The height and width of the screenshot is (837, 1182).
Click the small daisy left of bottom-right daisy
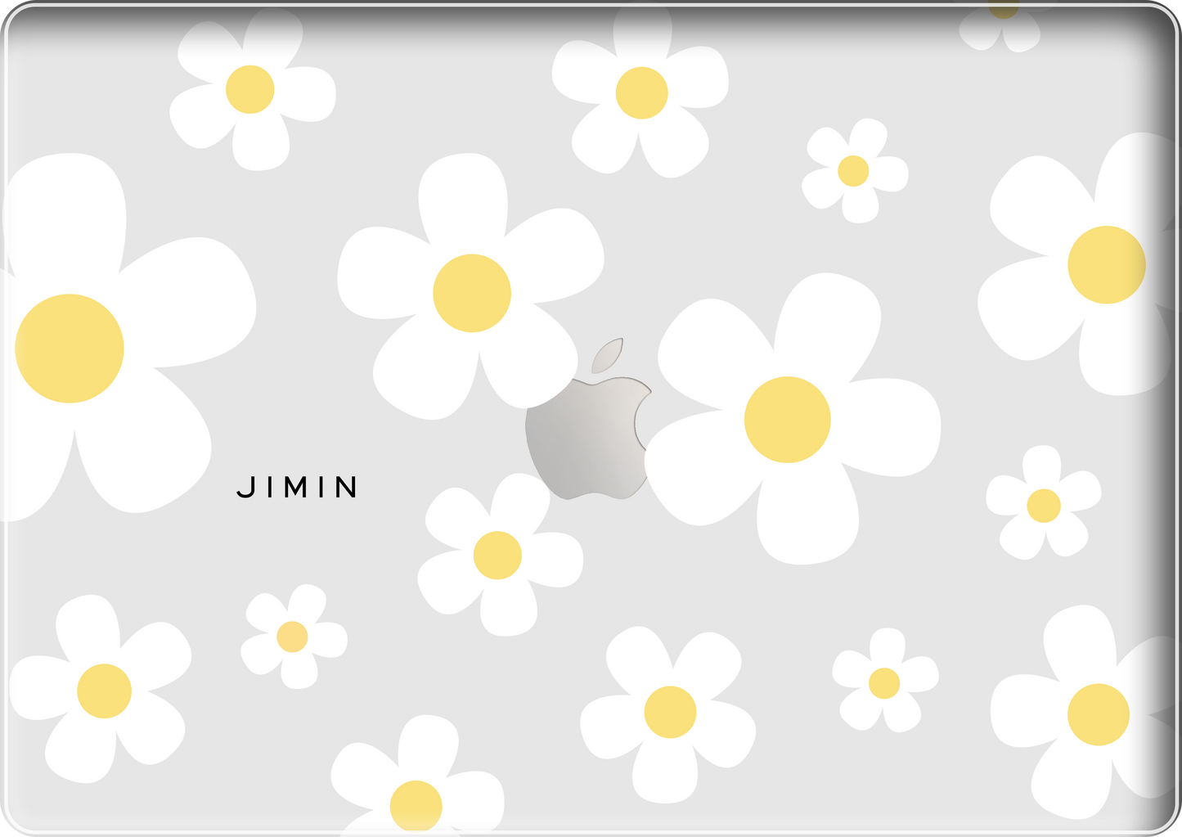pos(883,682)
